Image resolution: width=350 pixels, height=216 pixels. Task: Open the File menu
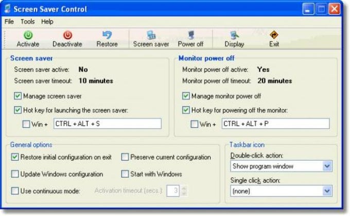pyautogui.click(x=9, y=22)
